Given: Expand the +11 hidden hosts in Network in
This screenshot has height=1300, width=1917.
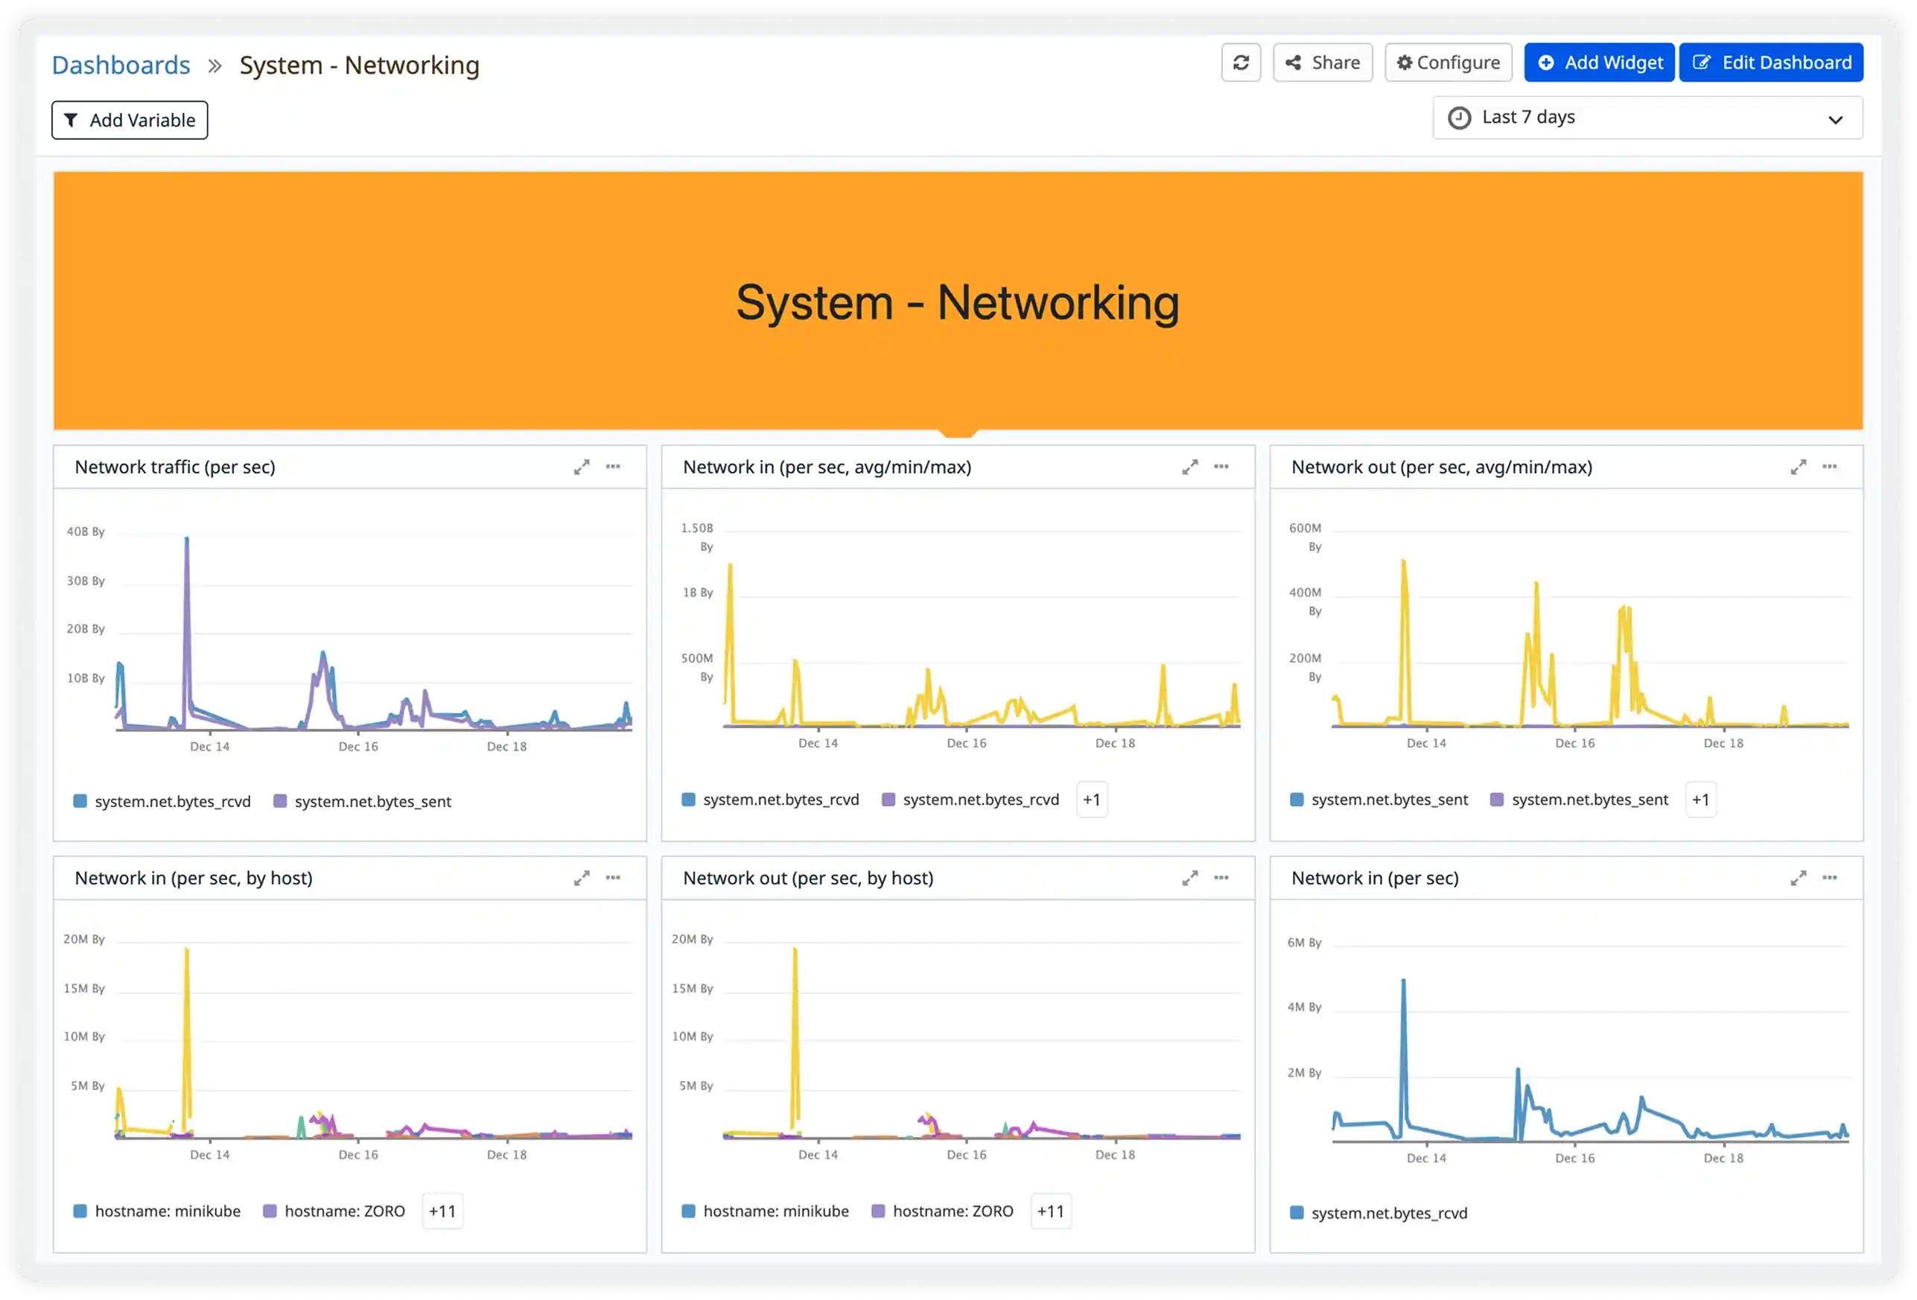Looking at the screenshot, I should click(x=442, y=1211).
